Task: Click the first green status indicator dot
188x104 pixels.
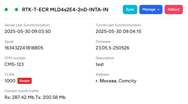Action: point(6,10)
